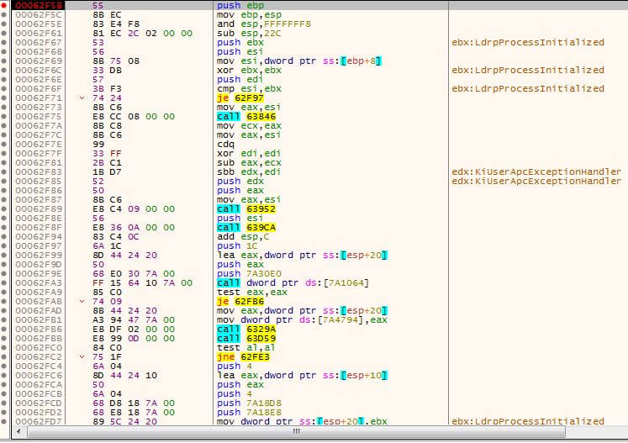Select 'mov esi,dword ptr ss:[ebp+8]' instruction
This screenshot has width=628, height=443.
pos(299,61)
